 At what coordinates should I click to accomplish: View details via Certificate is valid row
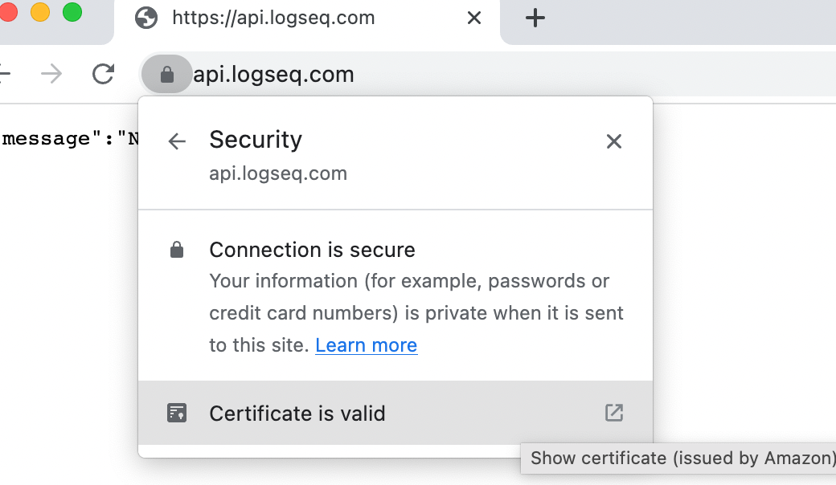tap(297, 413)
